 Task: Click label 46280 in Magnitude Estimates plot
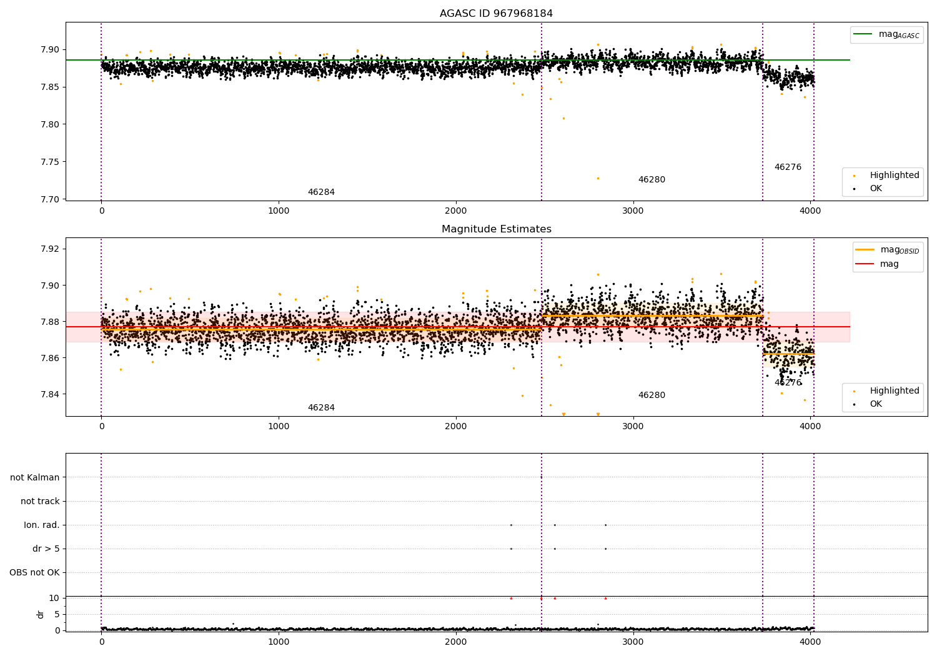coord(652,395)
